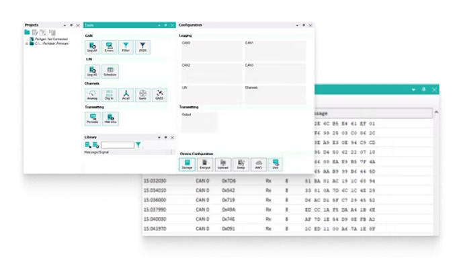Click the CAN2 logging drop area
The image size is (457, 258).
tap(212, 73)
